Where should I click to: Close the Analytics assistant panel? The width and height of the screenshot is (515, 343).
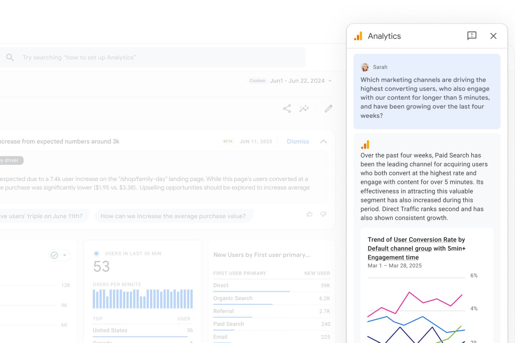coord(493,36)
